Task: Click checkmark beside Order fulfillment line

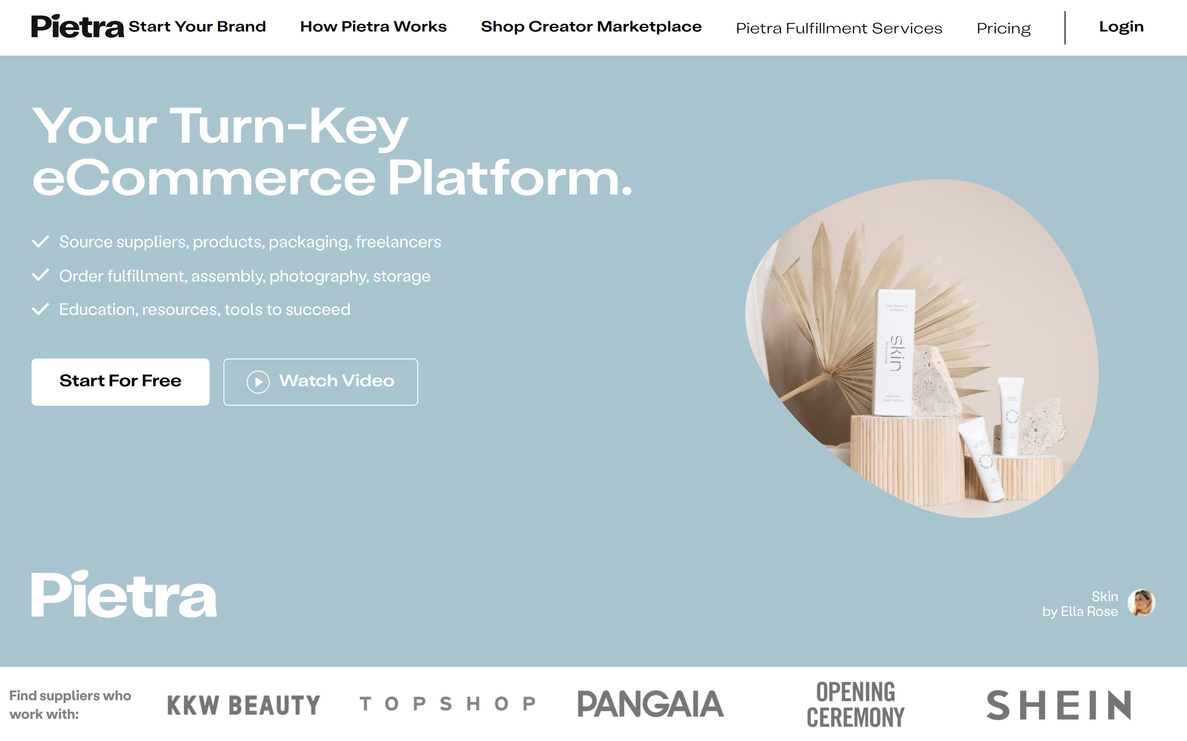Action: pos(40,276)
